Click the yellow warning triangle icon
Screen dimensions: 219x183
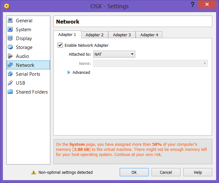pos(33,172)
